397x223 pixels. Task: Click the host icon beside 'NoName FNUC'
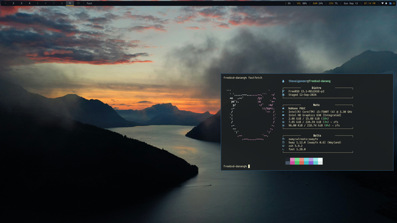click(283, 108)
